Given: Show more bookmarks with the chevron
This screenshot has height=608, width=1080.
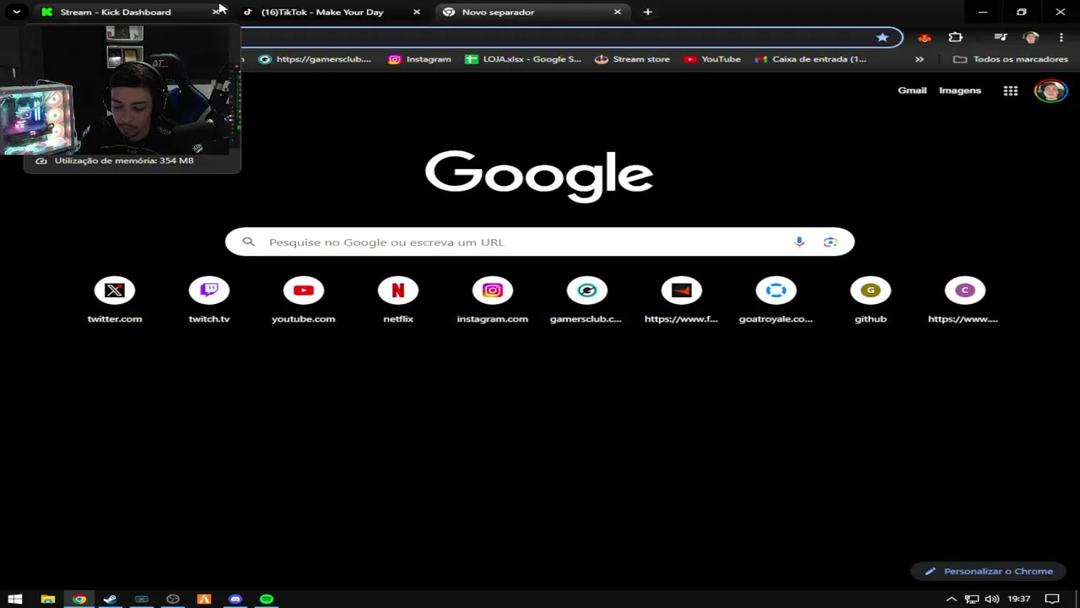Looking at the screenshot, I should pyautogui.click(x=920, y=59).
